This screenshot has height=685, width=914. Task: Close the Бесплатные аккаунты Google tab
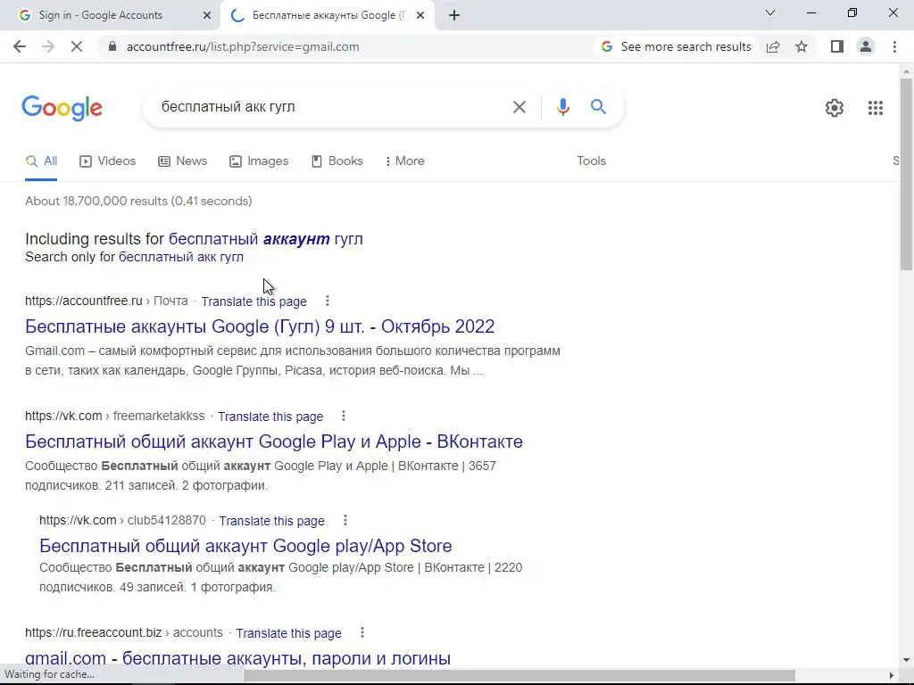coord(420,15)
